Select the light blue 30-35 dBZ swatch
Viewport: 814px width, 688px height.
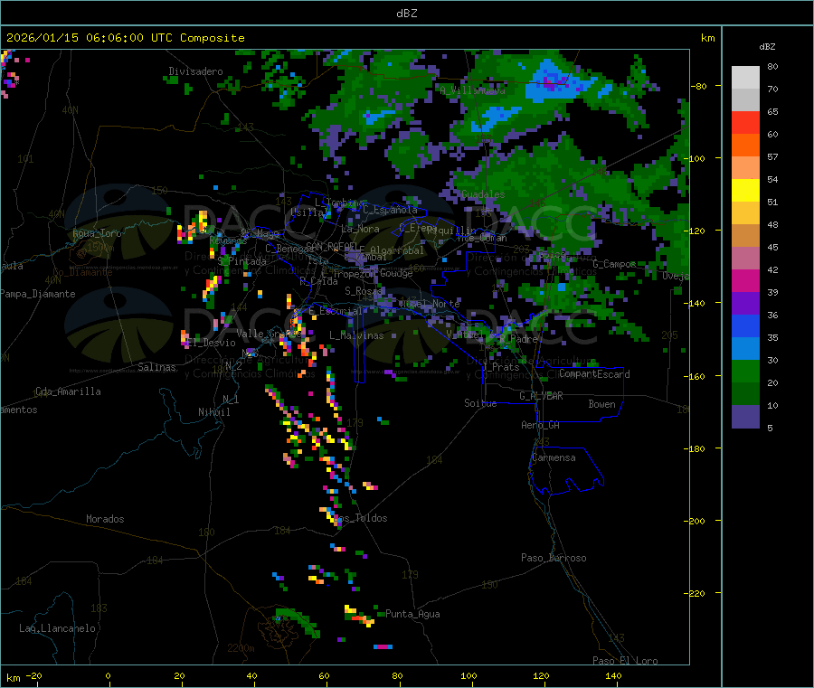(x=745, y=349)
